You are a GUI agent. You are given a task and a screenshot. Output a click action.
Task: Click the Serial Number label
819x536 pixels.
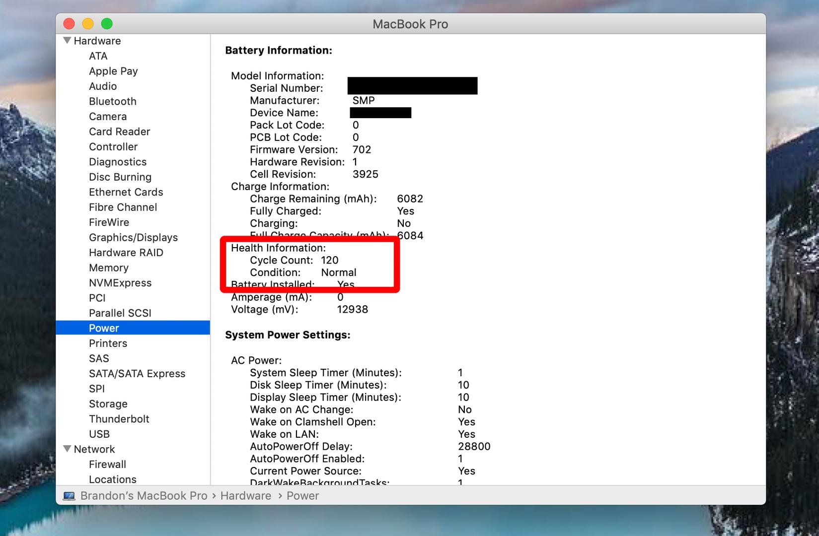(286, 88)
